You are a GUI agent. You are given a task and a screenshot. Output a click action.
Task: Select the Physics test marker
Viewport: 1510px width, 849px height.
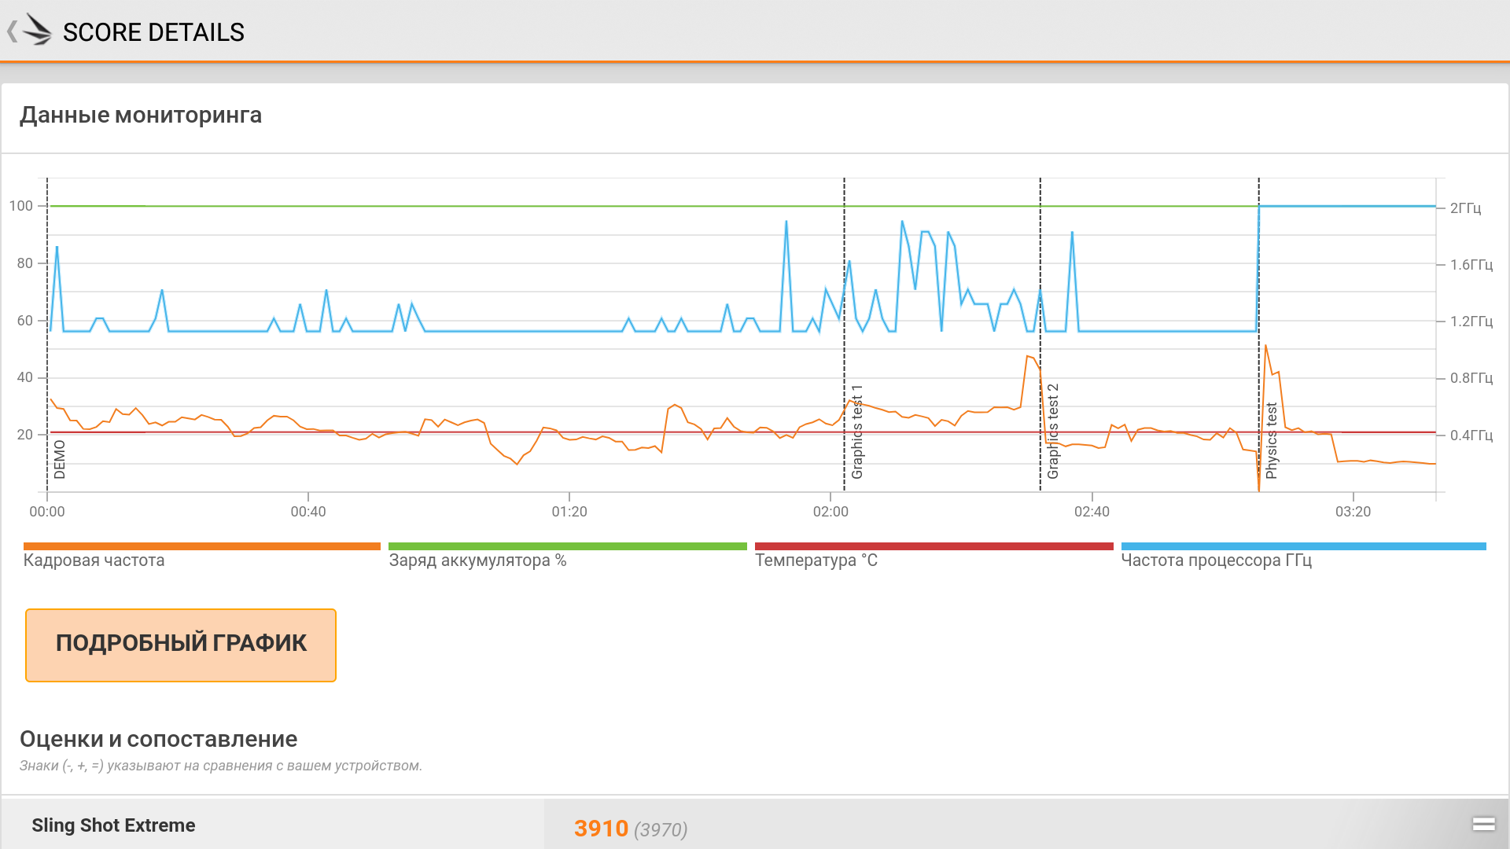point(1272,441)
